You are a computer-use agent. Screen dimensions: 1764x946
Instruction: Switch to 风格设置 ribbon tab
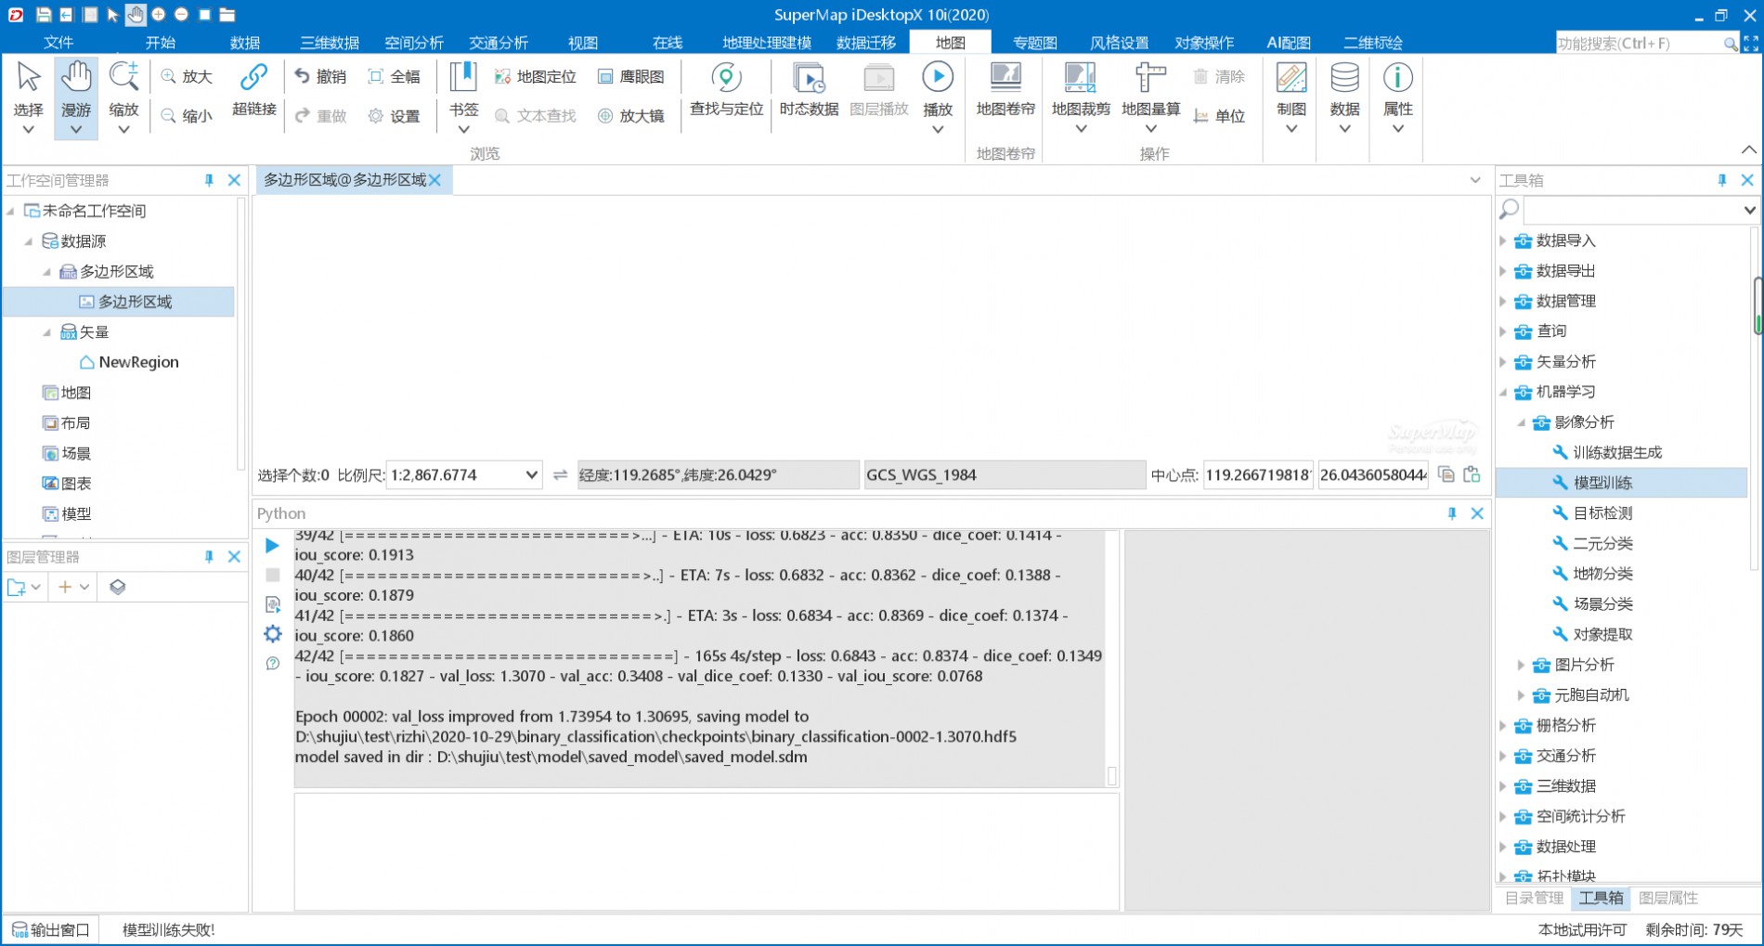click(x=1119, y=43)
